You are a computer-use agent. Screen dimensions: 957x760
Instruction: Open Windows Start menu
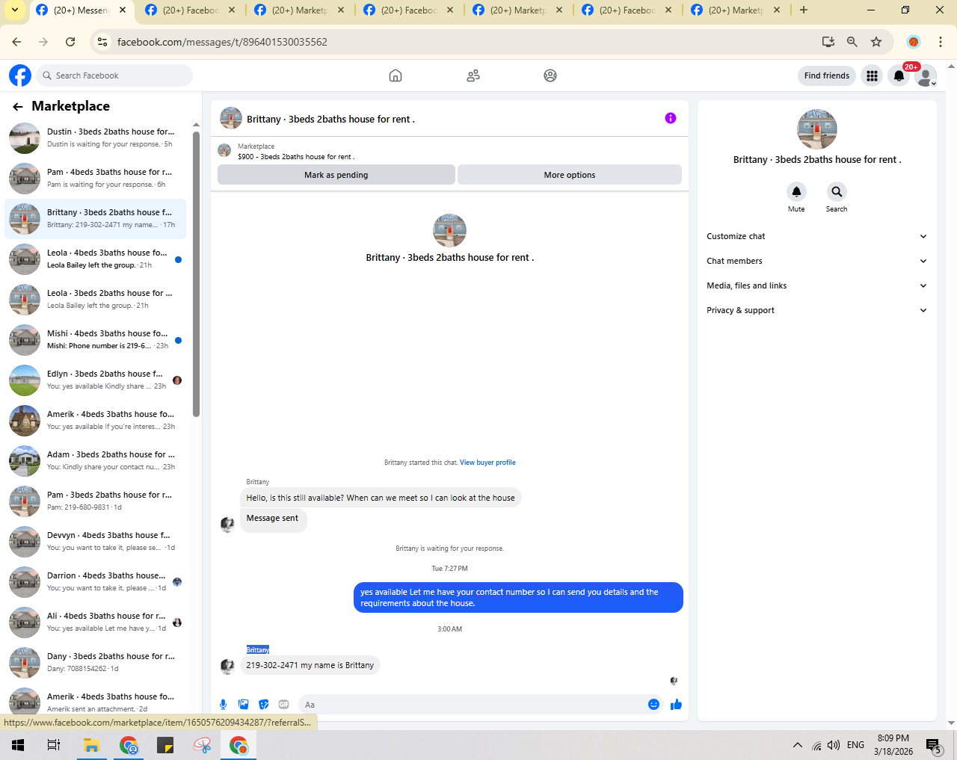pos(18,745)
